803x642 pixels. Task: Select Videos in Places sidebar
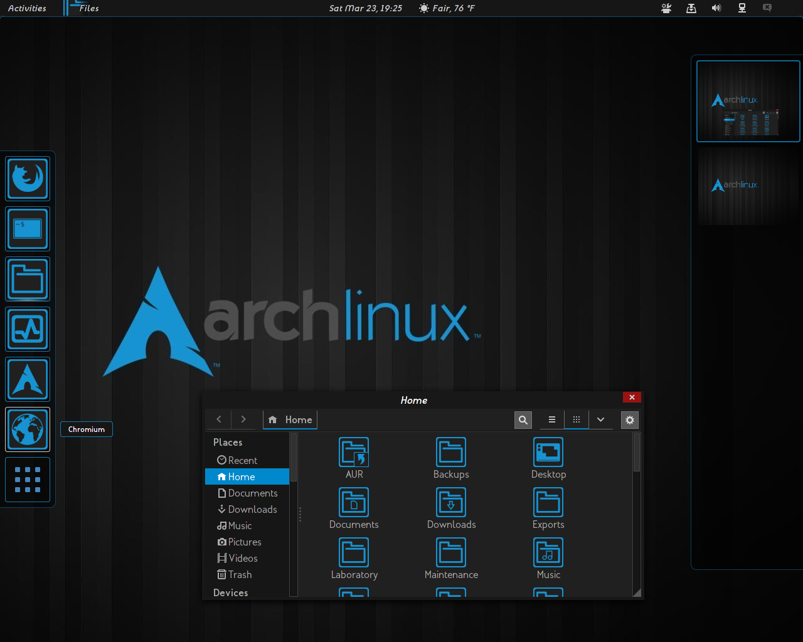coord(247,558)
